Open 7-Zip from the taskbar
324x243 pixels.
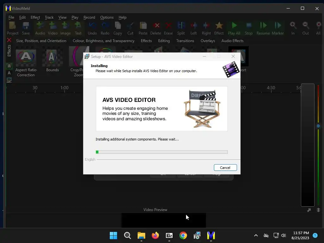tap(169, 235)
